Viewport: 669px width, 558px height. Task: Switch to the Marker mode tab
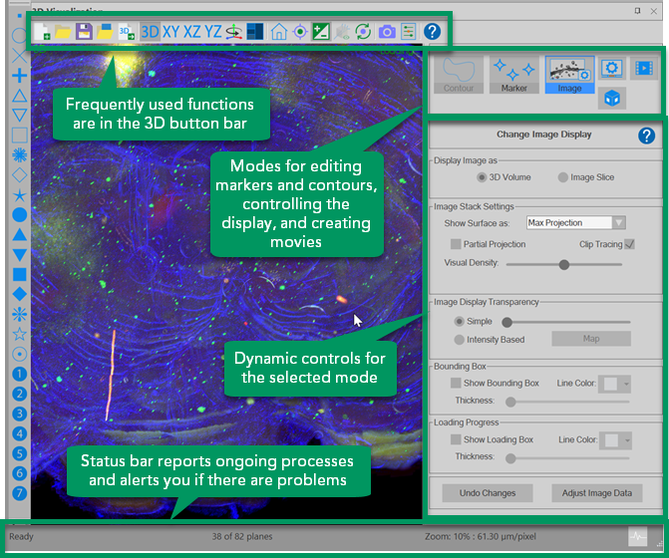514,75
